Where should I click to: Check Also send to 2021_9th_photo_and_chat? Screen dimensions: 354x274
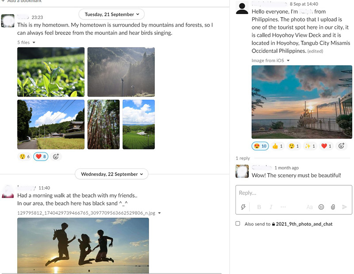[238, 224]
